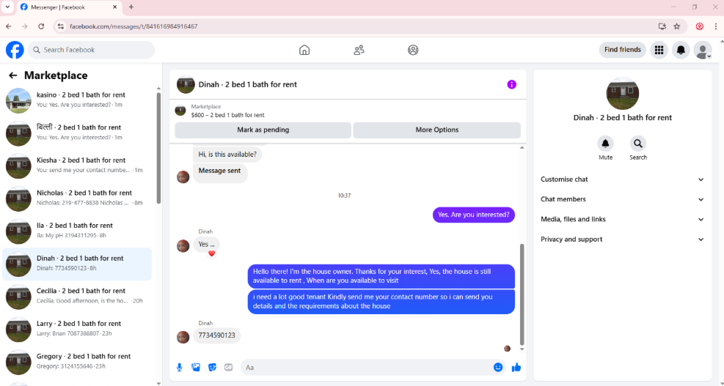Send a thumbs-up like
The image size is (724, 386).
click(x=516, y=367)
